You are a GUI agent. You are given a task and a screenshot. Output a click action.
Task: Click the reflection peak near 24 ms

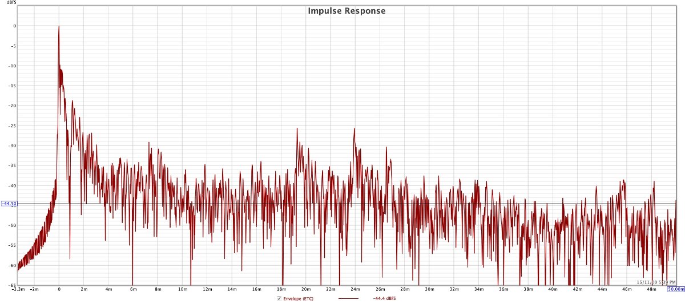[354, 129]
